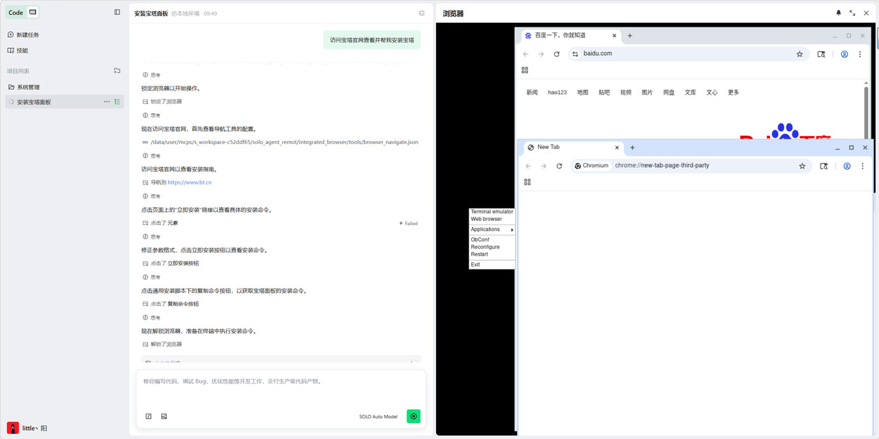Open Baidu 更多 link
Image resolution: width=879 pixels, height=439 pixels.
[x=733, y=93]
